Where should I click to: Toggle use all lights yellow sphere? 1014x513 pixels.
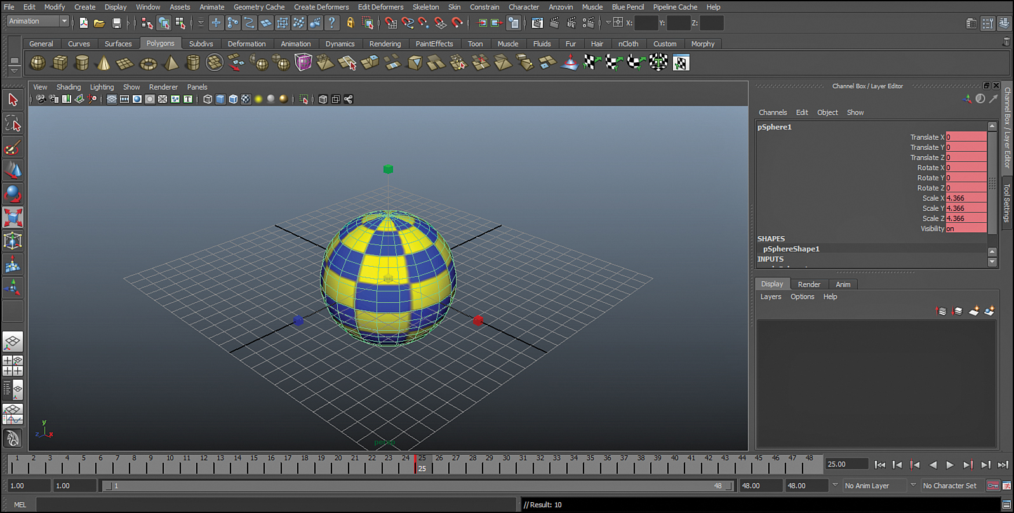258,99
